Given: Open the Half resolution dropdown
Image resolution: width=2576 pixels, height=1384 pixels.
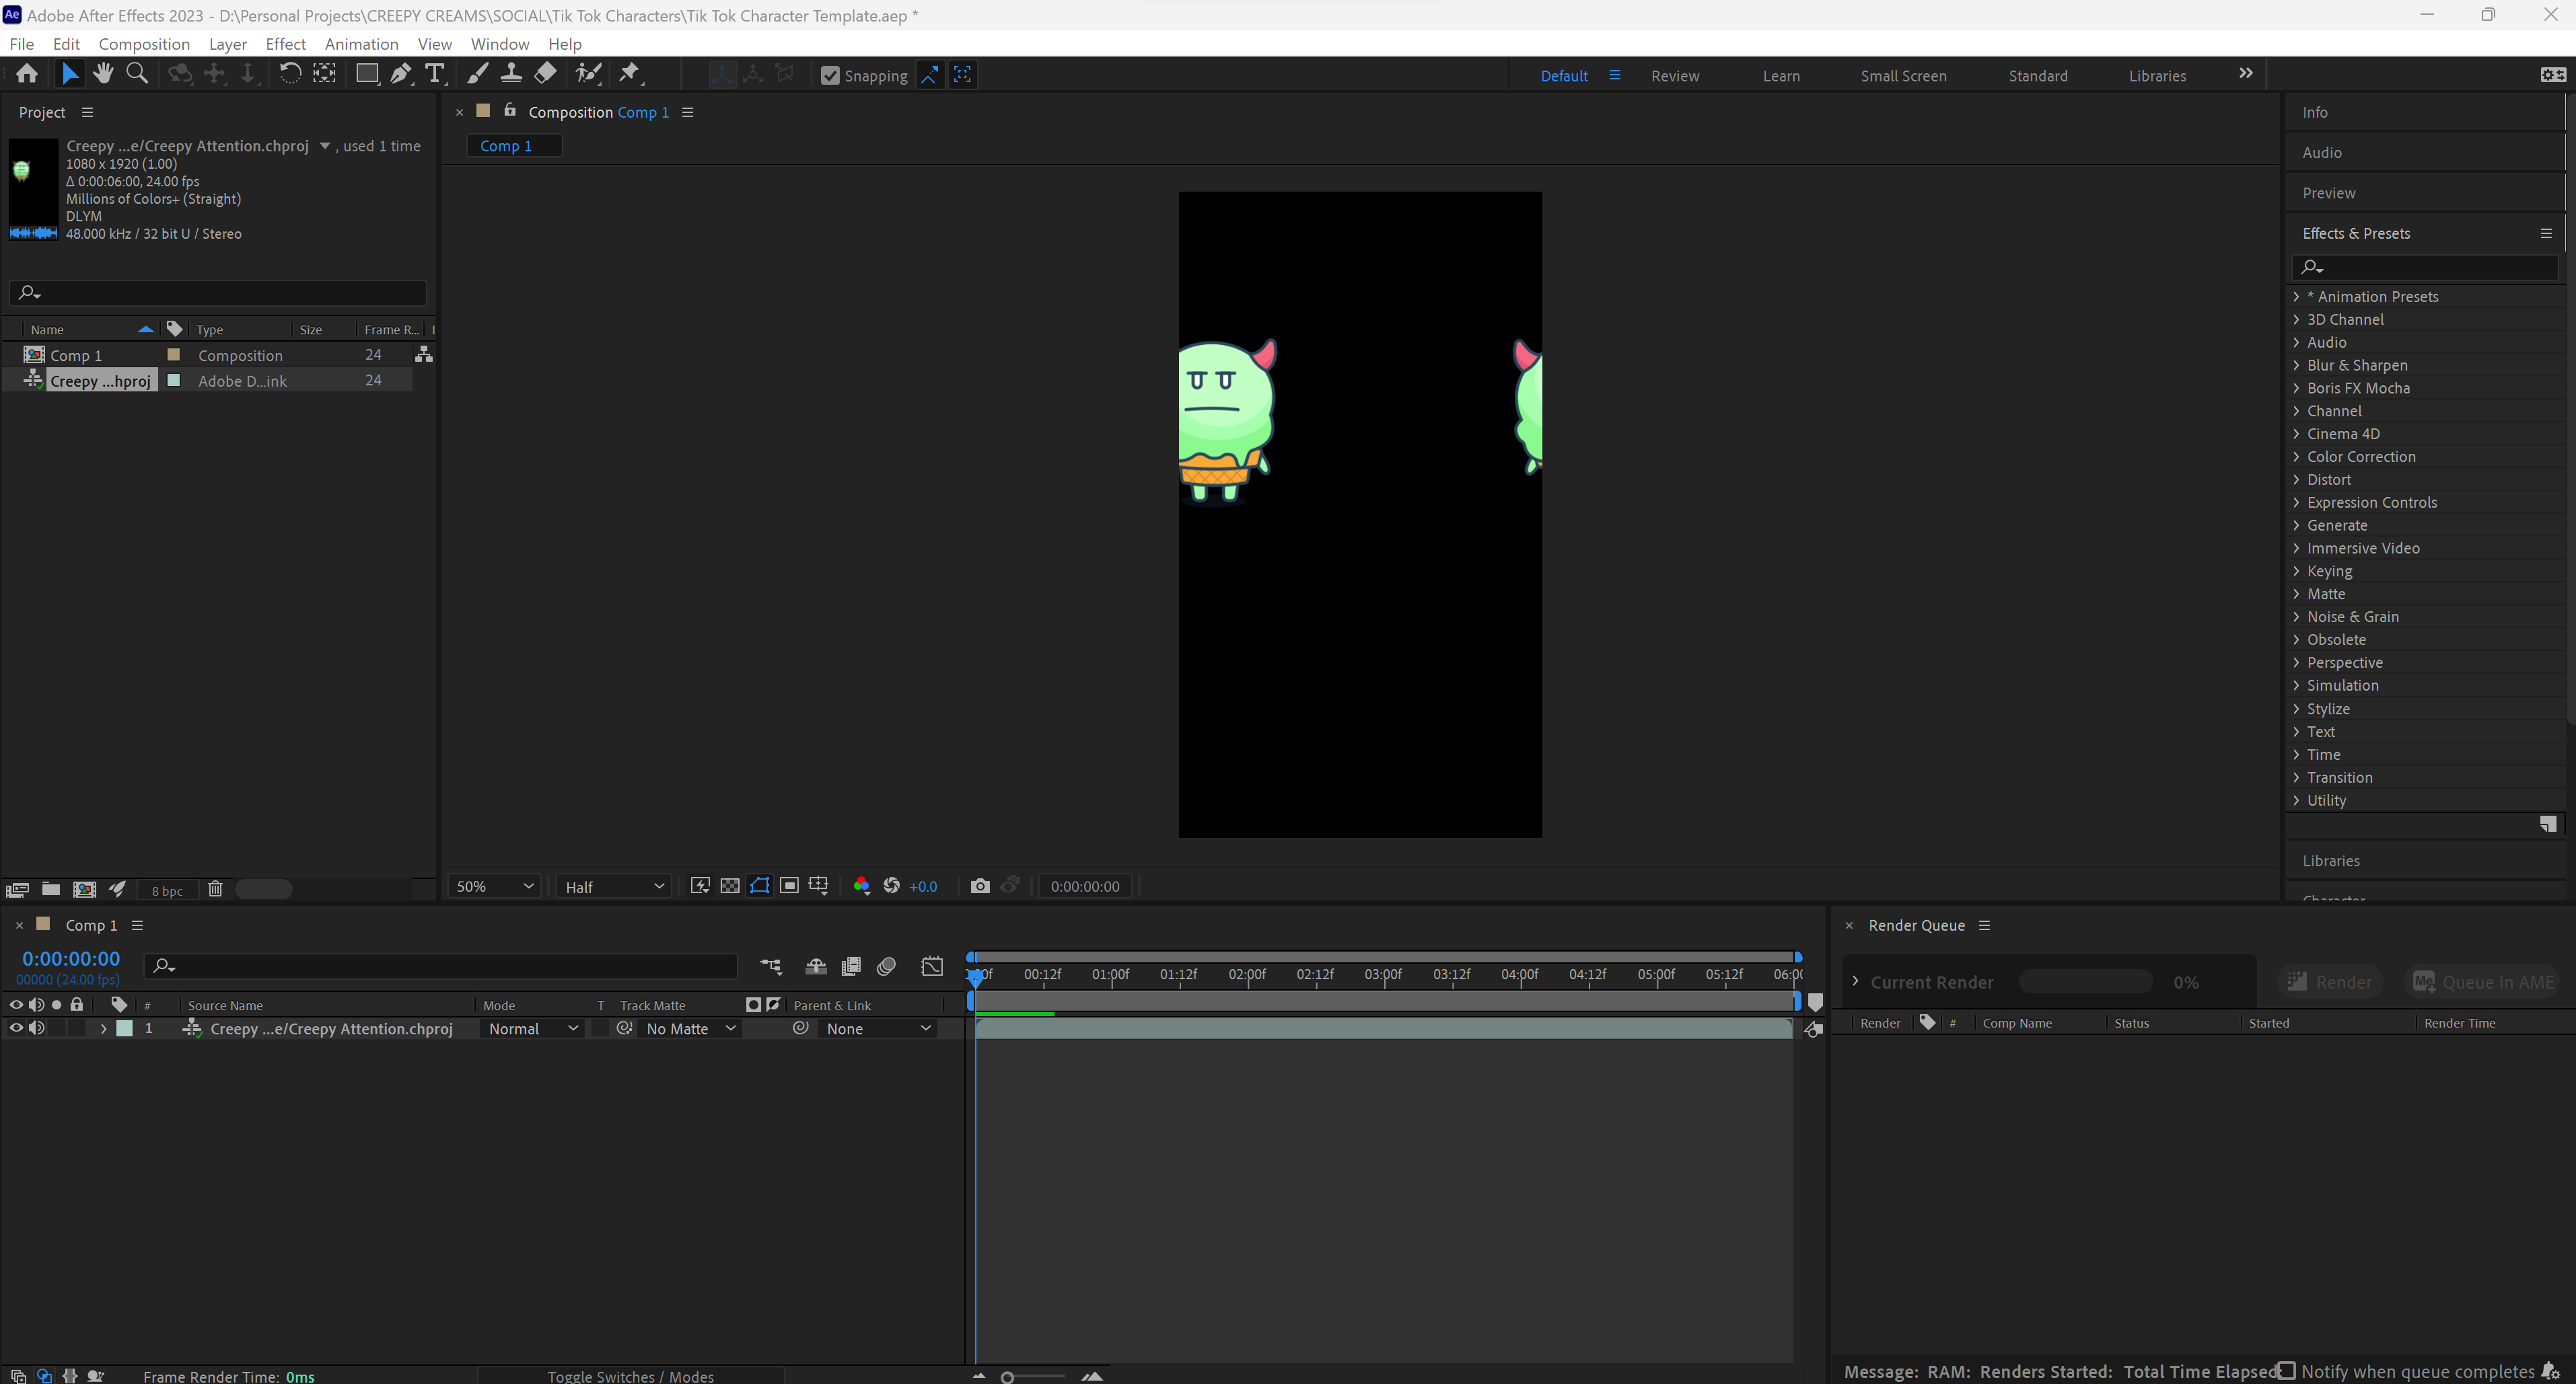Looking at the screenshot, I should coord(613,886).
